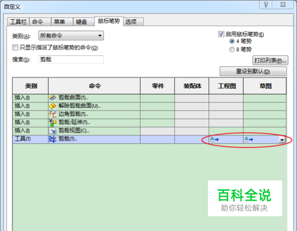Select the 解除剪裁曲面(U).. row text

coord(80,106)
